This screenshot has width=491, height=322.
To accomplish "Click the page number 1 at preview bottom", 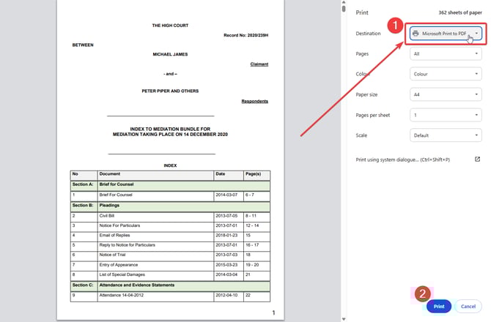I will (273, 313).
